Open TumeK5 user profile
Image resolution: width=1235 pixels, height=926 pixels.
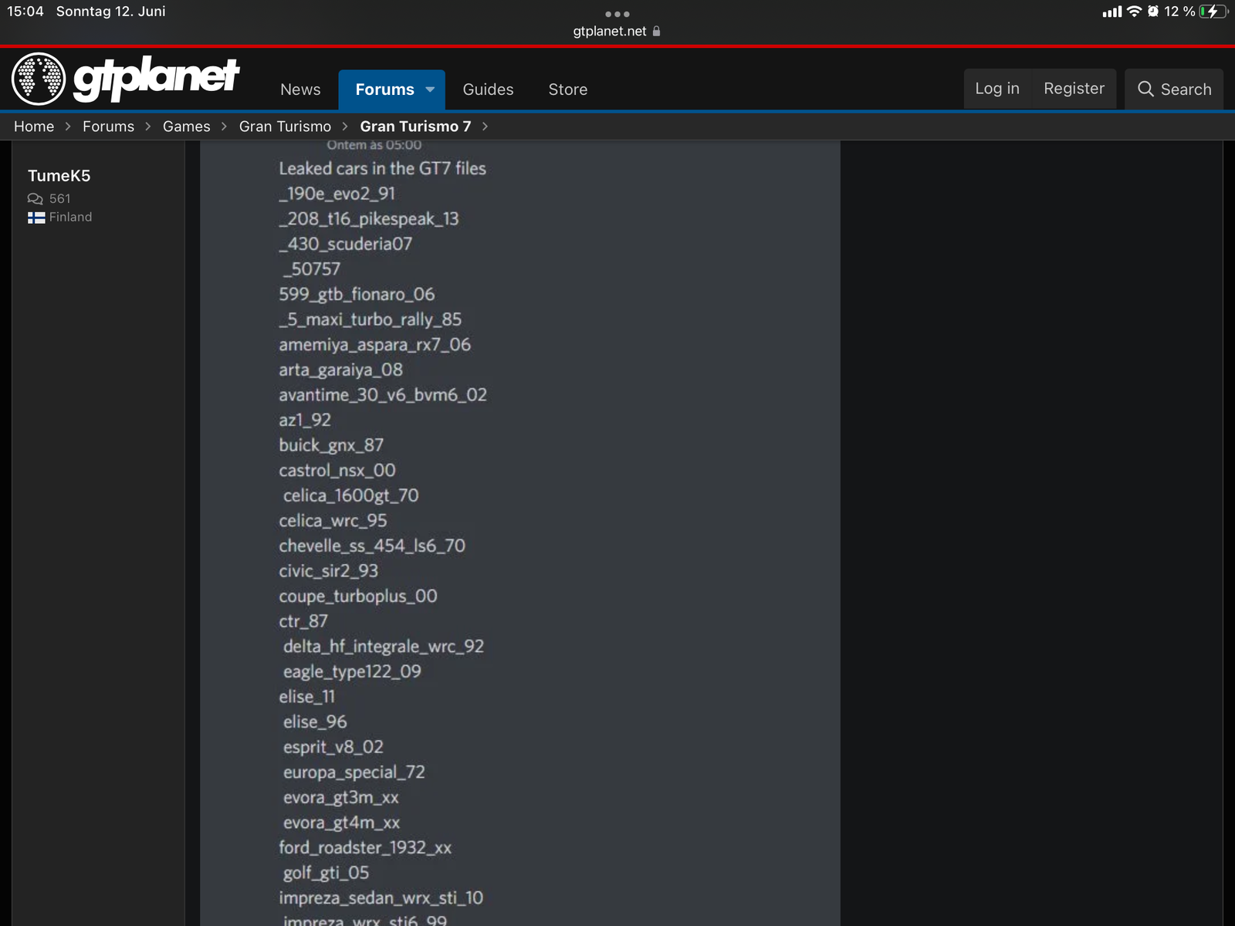tap(59, 176)
